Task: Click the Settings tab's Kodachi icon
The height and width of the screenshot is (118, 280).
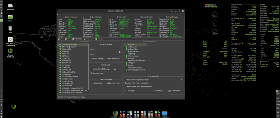Action: pos(96,39)
